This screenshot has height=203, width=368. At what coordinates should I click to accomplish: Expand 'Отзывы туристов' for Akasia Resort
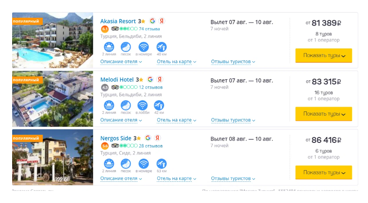click(x=233, y=61)
